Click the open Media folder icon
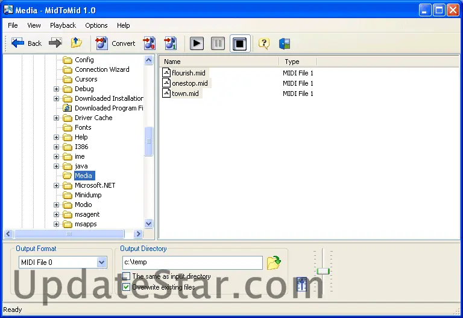The height and width of the screenshot is (318, 463). pyautogui.click(x=68, y=176)
